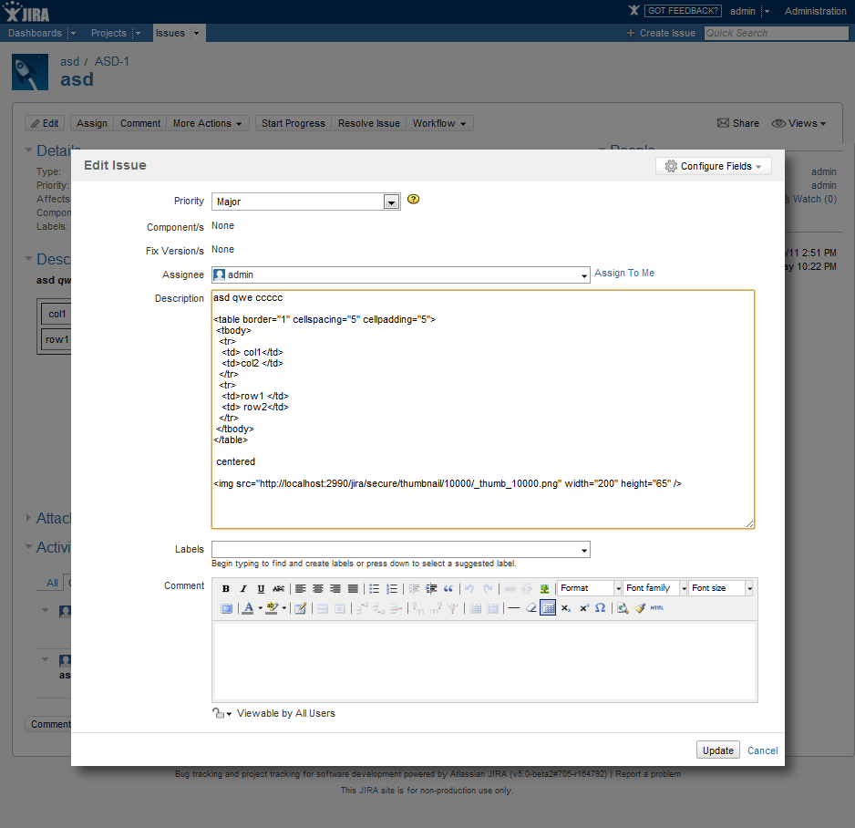
Task: Toggle bold formatting in comment editor
Action: pos(226,589)
